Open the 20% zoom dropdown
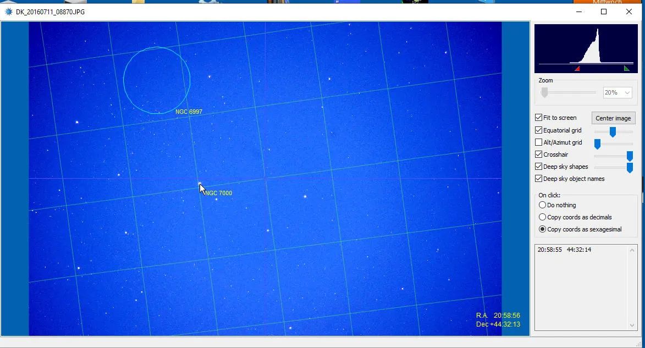This screenshot has width=645, height=348. coord(618,93)
